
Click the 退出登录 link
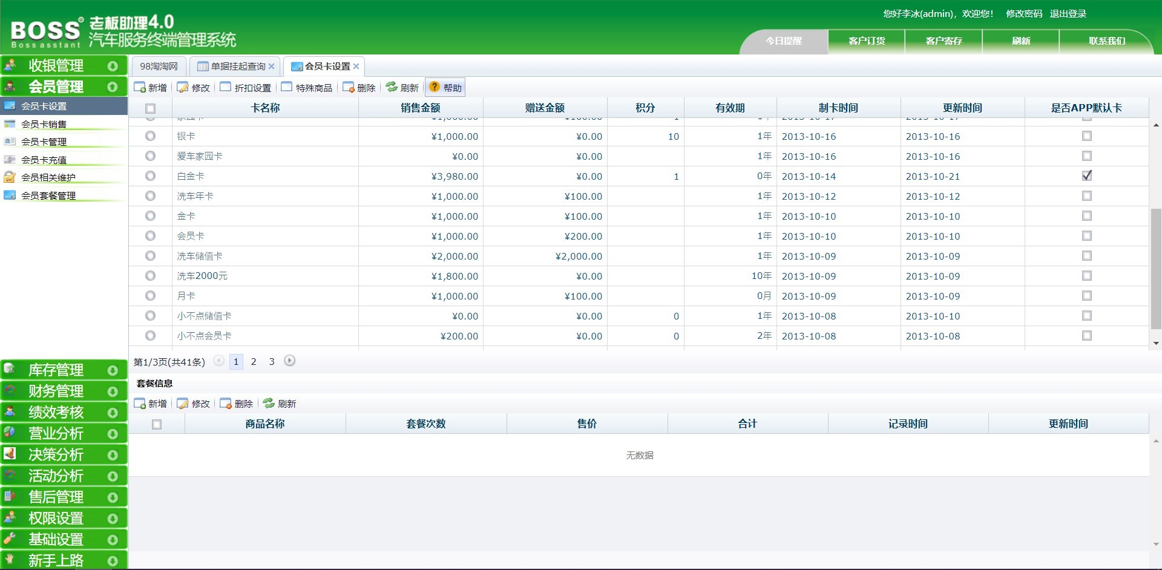[x=1068, y=13]
